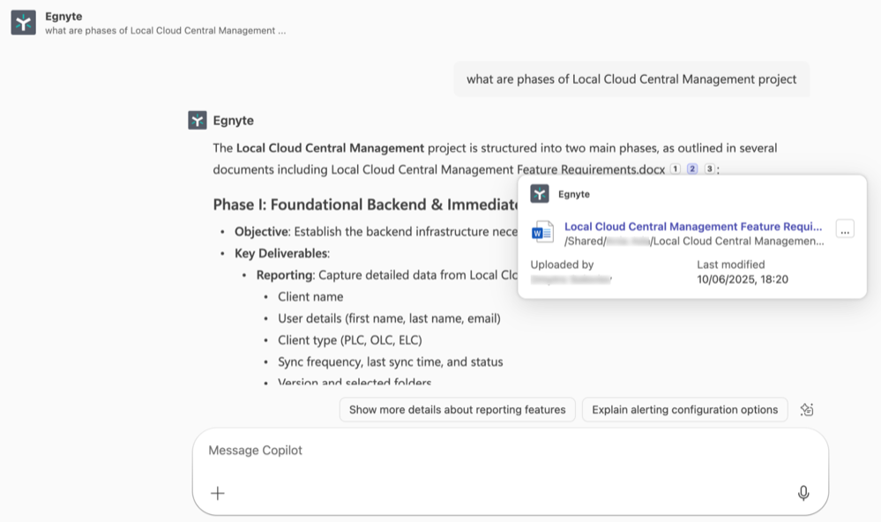Click the microphone icon to dictate
Image resolution: width=881 pixels, height=522 pixels.
tap(803, 493)
